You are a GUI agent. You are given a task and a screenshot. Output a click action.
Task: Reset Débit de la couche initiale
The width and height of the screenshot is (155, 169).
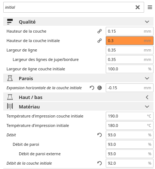pyautogui.click(x=100, y=163)
